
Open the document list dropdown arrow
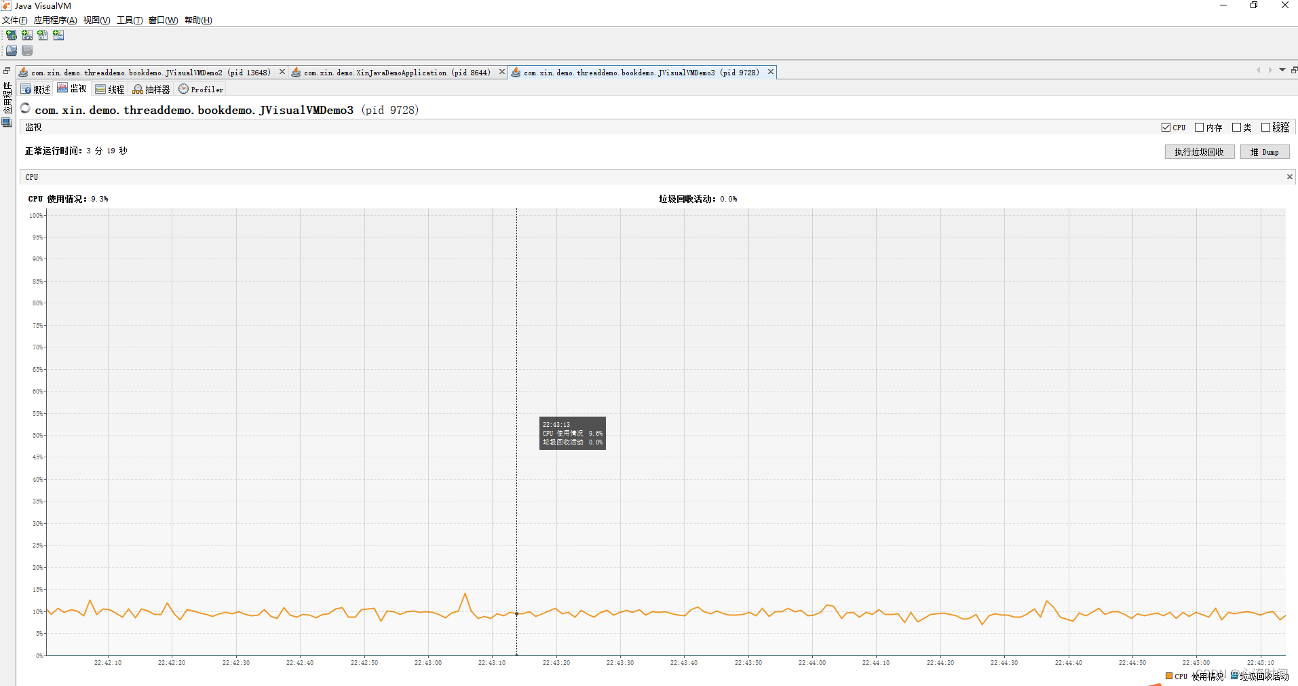(x=1282, y=70)
